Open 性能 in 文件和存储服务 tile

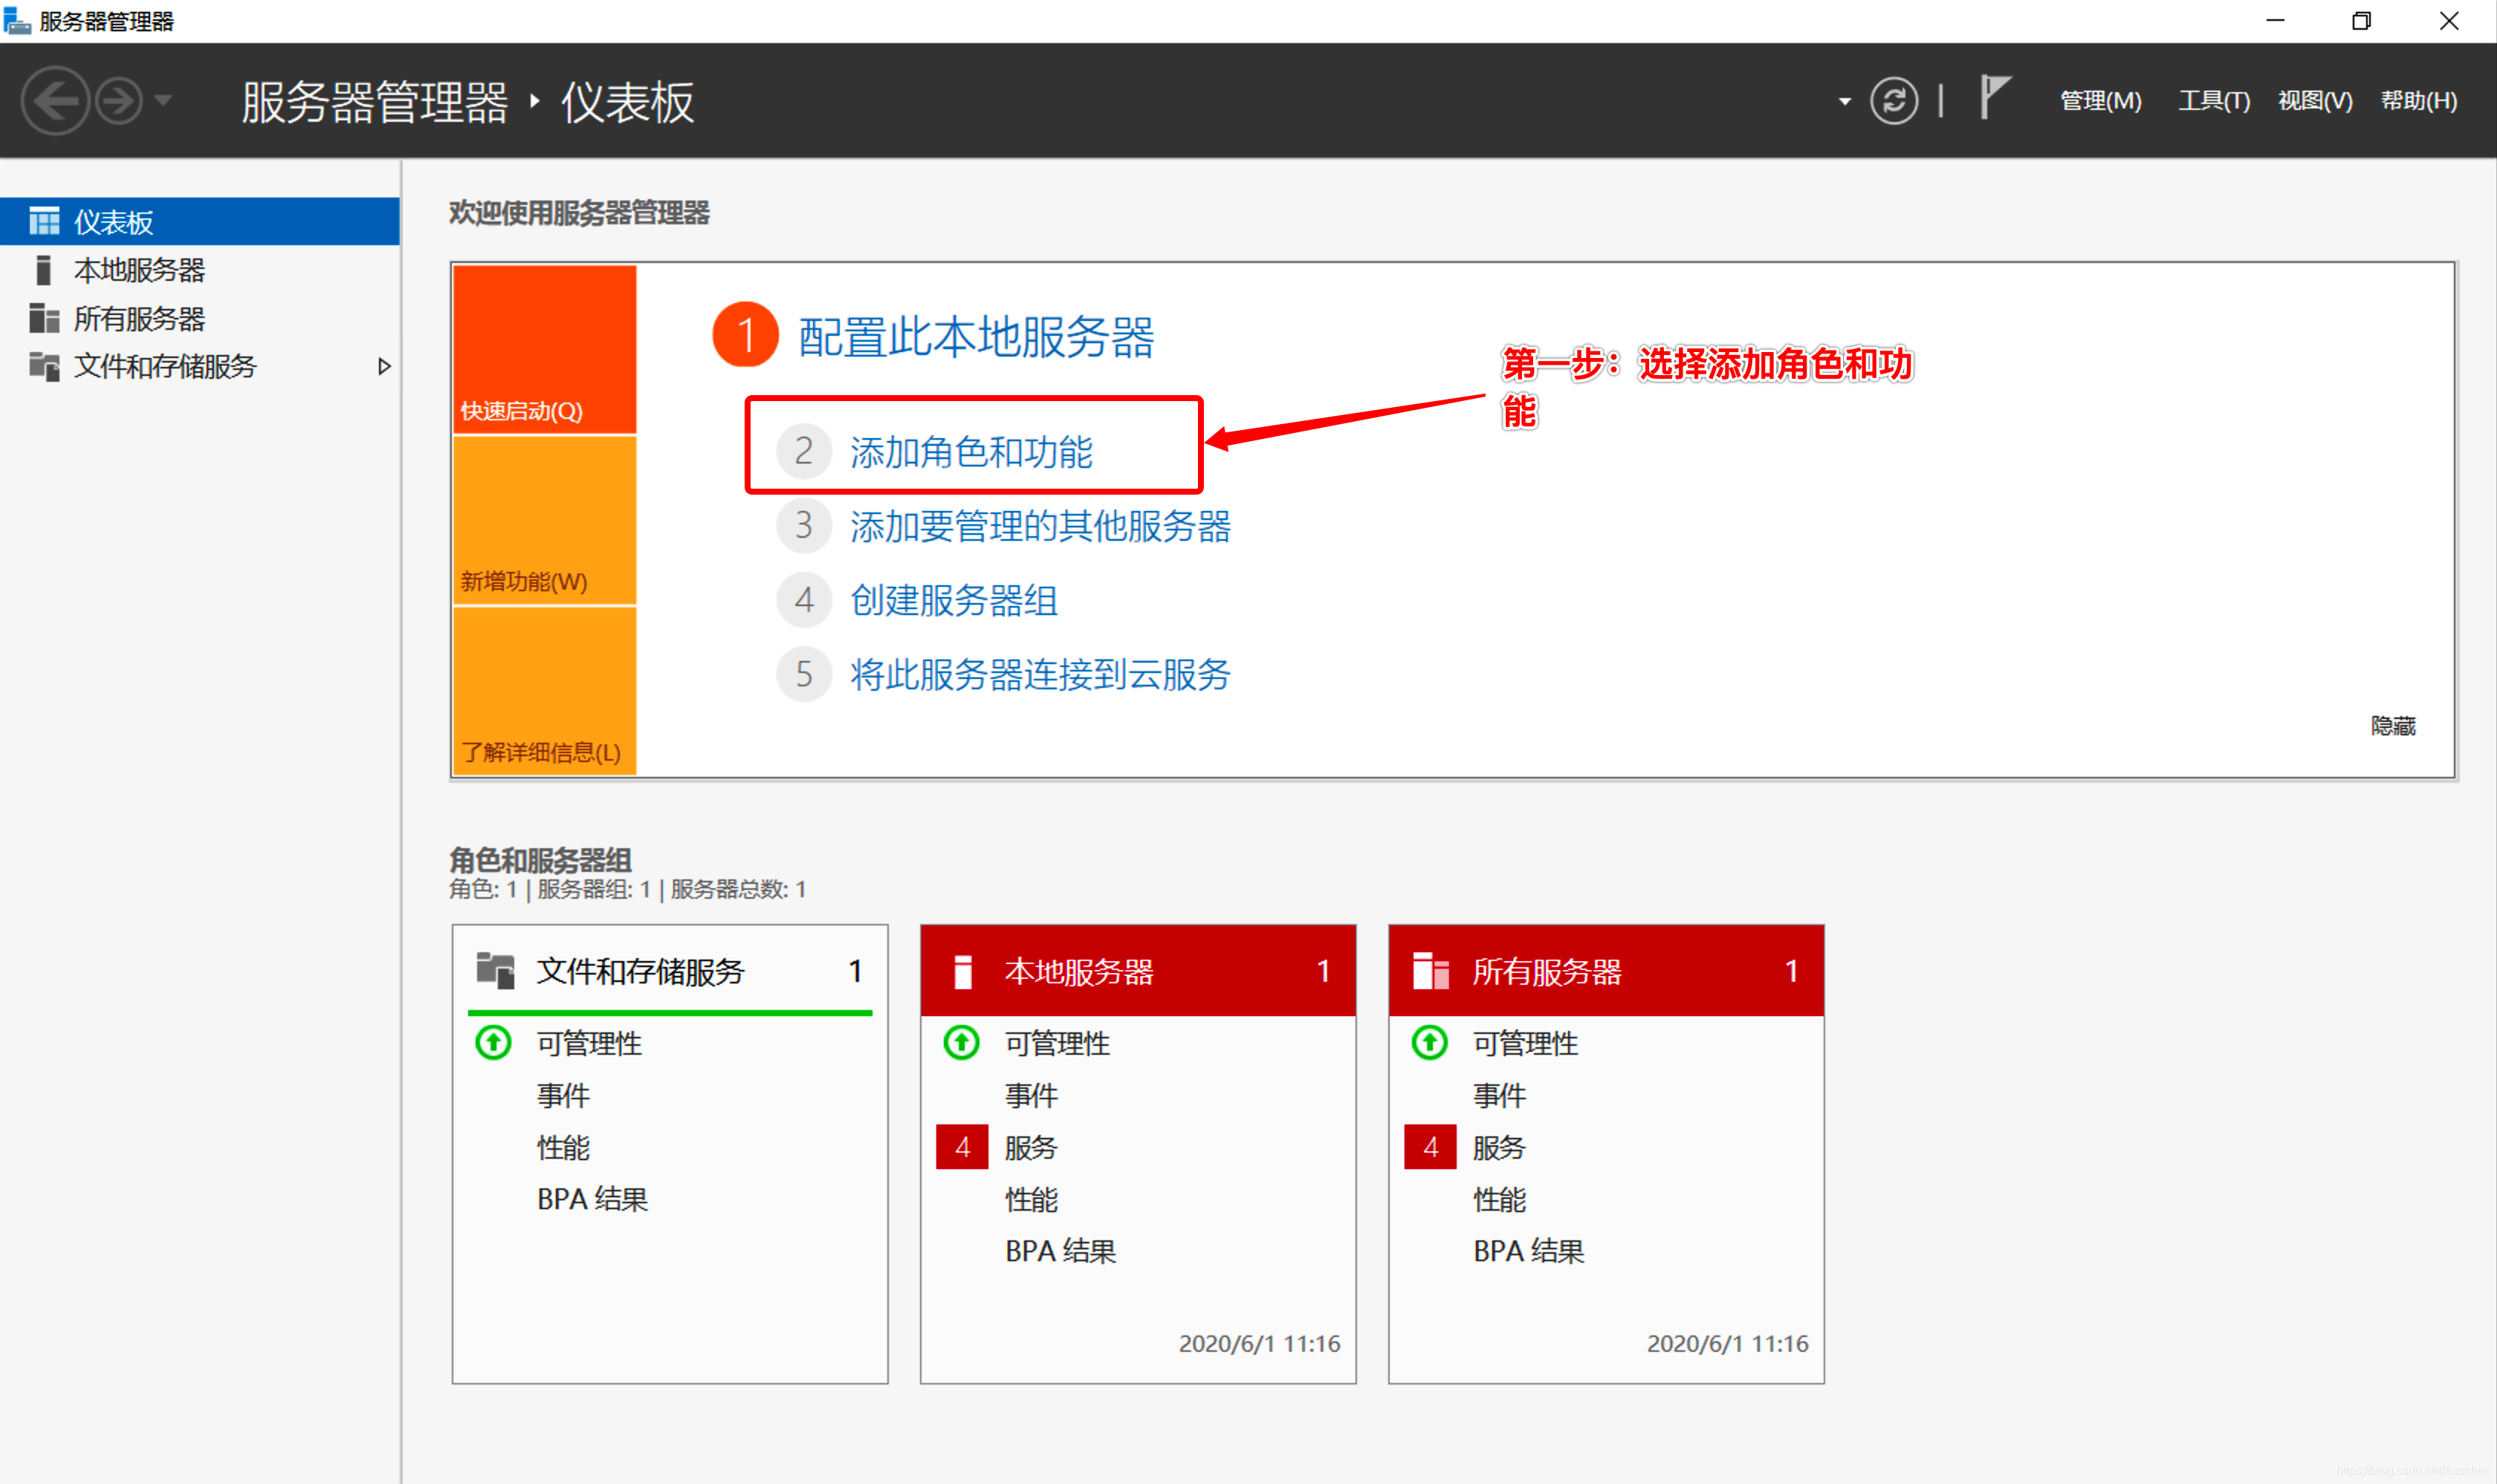(x=563, y=1147)
